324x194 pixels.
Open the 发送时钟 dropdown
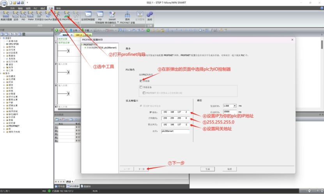[x=235, y=106]
